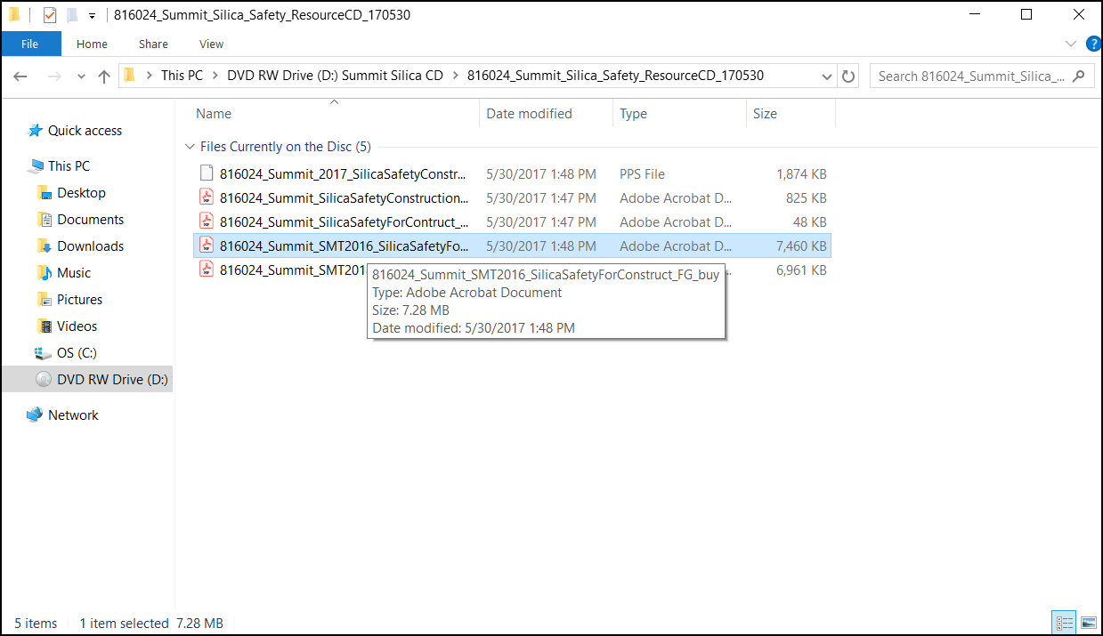1103x636 pixels.
Task: Click the 1,874 KB size cell
Action: pyautogui.click(x=801, y=174)
